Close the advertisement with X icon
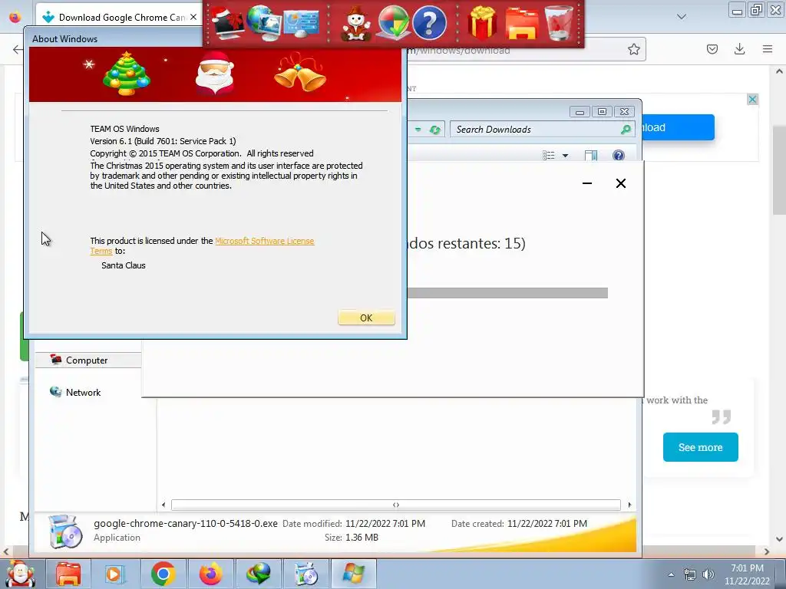The width and height of the screenshot is (786, 589). pos(752,99)
